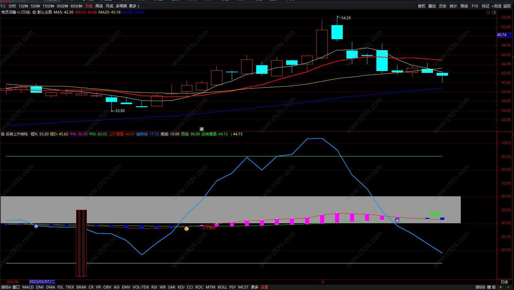The image size is (514, 290).
Task: Zoom out with the minus button
Action: click(508, 287)
